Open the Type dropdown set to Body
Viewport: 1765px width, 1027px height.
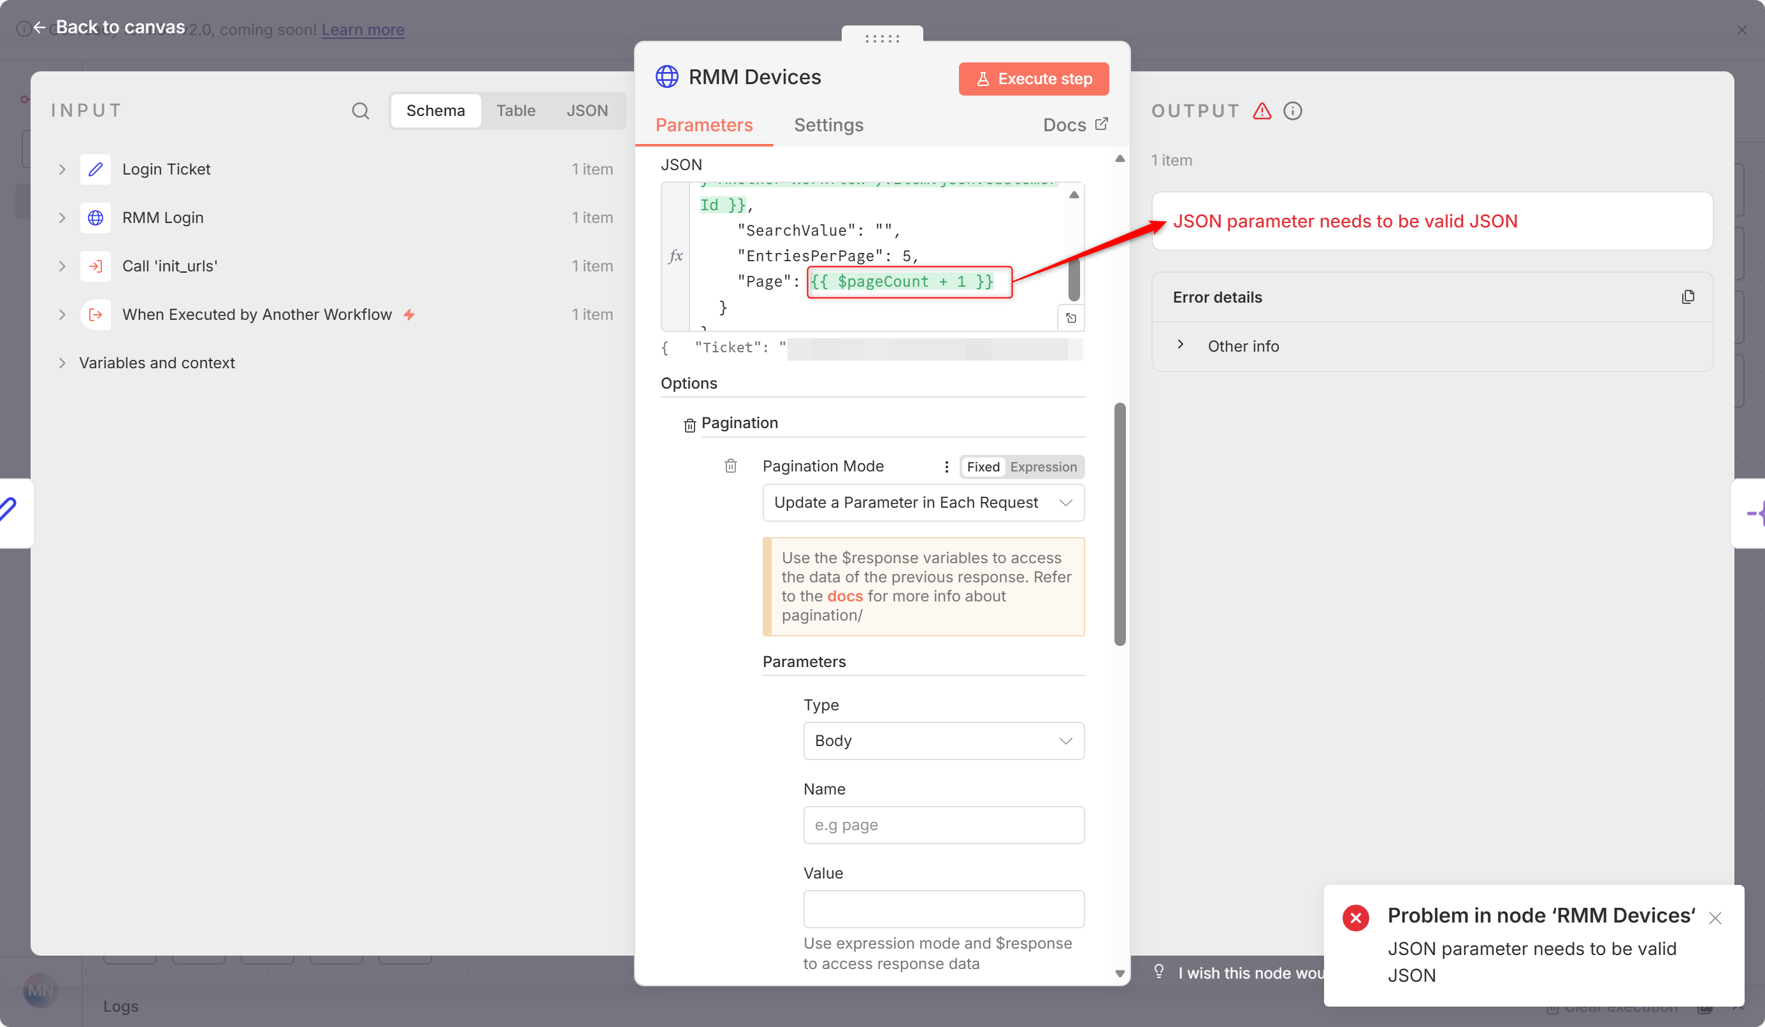[943, 741]
